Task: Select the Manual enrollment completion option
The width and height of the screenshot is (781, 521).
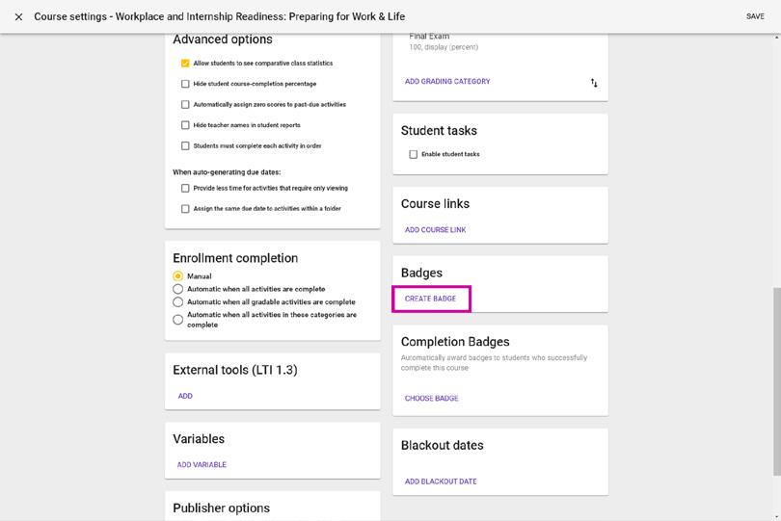Action: tap(177, 276)
